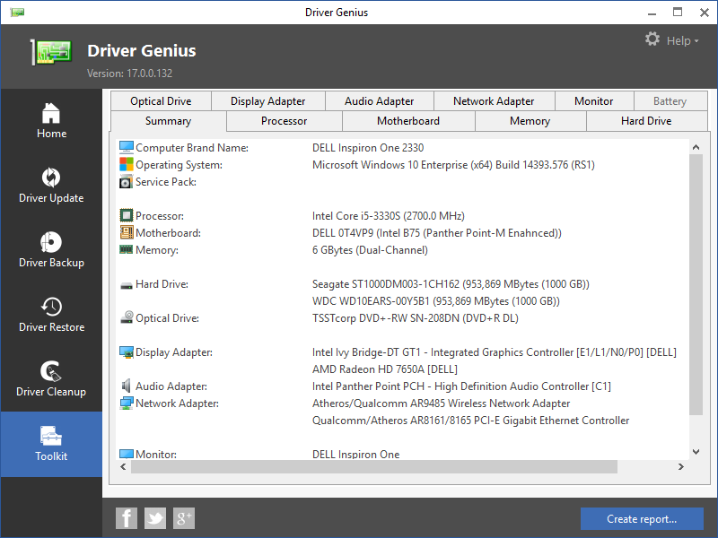The width and height of the screenshot is (718, 538).
Task: Switch to the Network Adapter tab
Action: click(x=494, y=101)
